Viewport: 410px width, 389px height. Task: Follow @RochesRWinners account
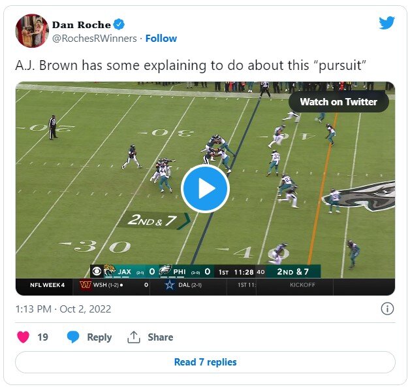click(161, 39)
